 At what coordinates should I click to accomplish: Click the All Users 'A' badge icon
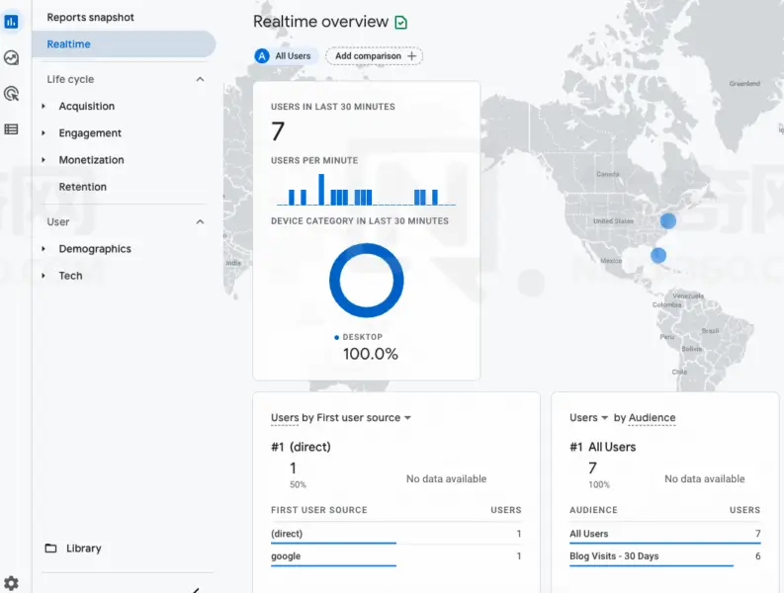pos(262,56)
